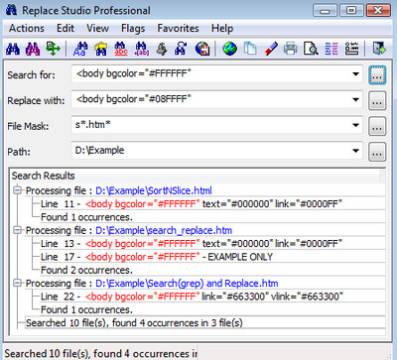Click the blue binoculars Search icon
The height and width of the screenshot is (360, 397).
[13, 50]
